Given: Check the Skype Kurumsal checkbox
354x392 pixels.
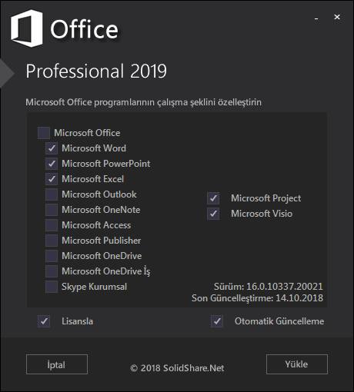Looking at the screenshot, I should (52, 287).
